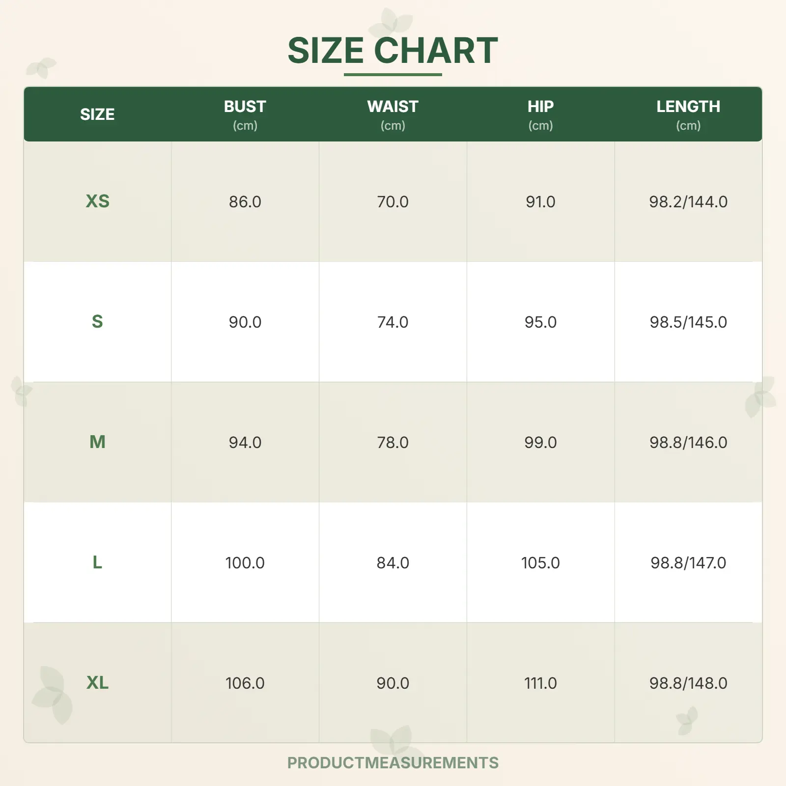Image resolution: width=786 pixels, height=786 pixels.
Task: Click the HIP (cm) column header
Action: pyautogui.click(x=540, y=114)
